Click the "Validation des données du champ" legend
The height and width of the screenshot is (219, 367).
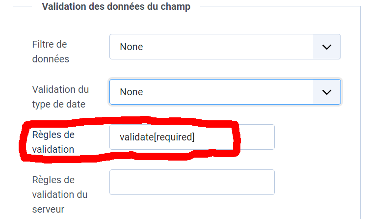click(116, 7)
